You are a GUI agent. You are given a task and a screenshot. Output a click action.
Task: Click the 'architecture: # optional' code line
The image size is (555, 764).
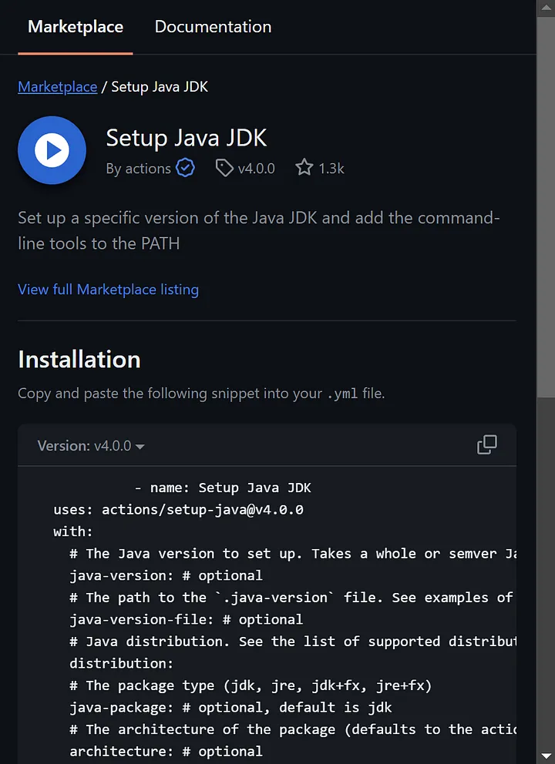click(166, 751)
